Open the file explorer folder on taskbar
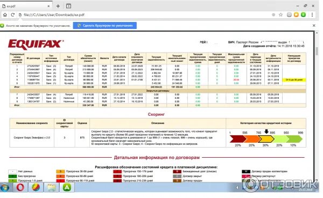Viewport: 323px width, 198px height. tap(51, 187)
